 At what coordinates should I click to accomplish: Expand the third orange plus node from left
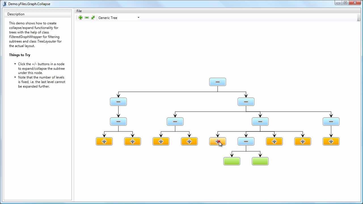pyautogui.click(x=161, y=141)
